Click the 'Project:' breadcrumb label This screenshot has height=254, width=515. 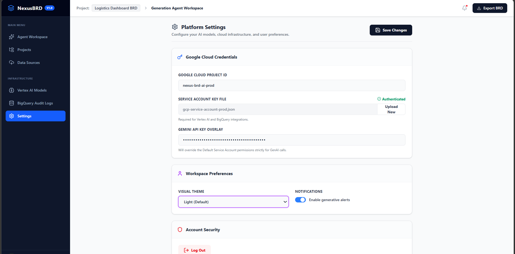pos(83,8)
